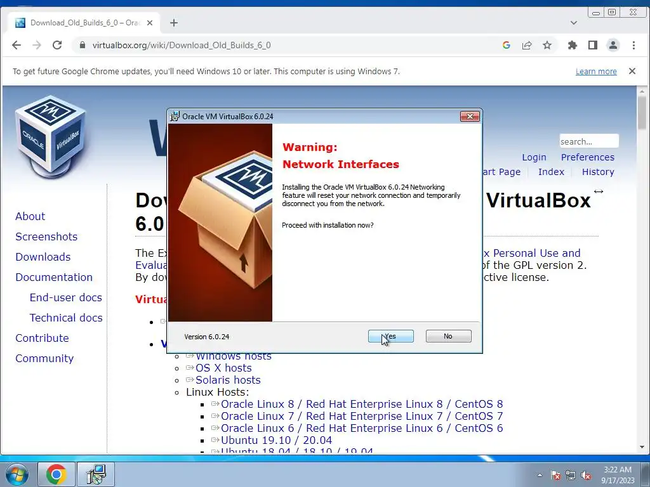Screen dimensions: 650x487
Task: Open the tab search dropdown arrow
Action: coord(574,23)
